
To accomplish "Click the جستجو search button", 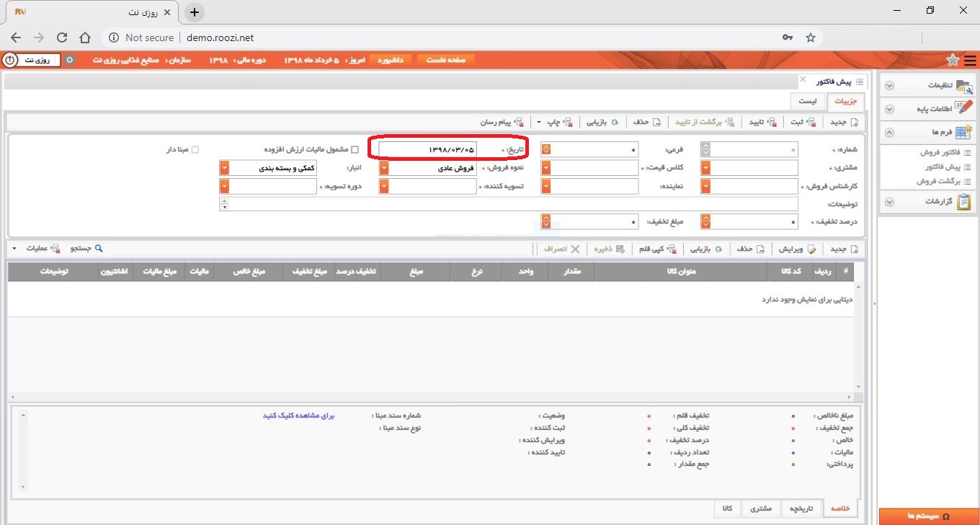I will coord(86,249).
